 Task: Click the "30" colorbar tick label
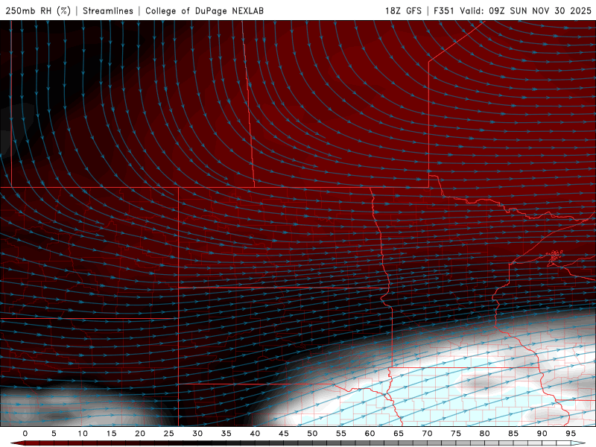pyautogui.click(x=197, y=434)
